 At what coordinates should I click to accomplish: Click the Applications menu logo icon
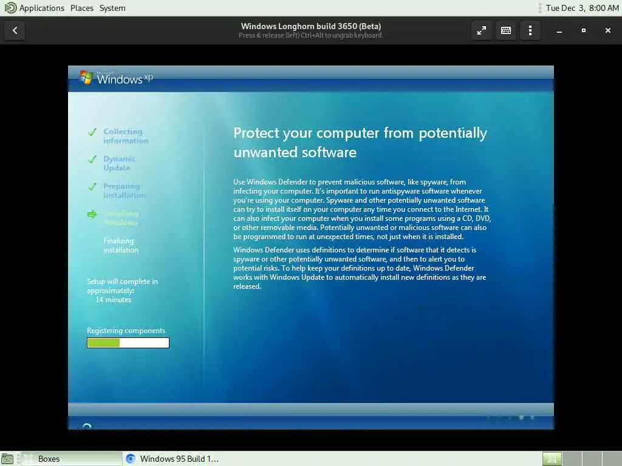pos(10,8)
